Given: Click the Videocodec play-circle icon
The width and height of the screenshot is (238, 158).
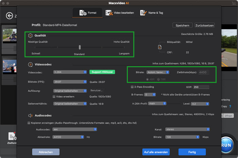Looking at the screenshot, I should pos(30,64).
